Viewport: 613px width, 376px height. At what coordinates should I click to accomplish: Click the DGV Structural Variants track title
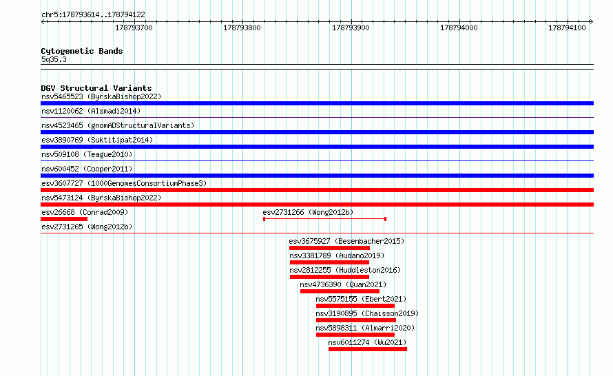click(x=96, y=88)
